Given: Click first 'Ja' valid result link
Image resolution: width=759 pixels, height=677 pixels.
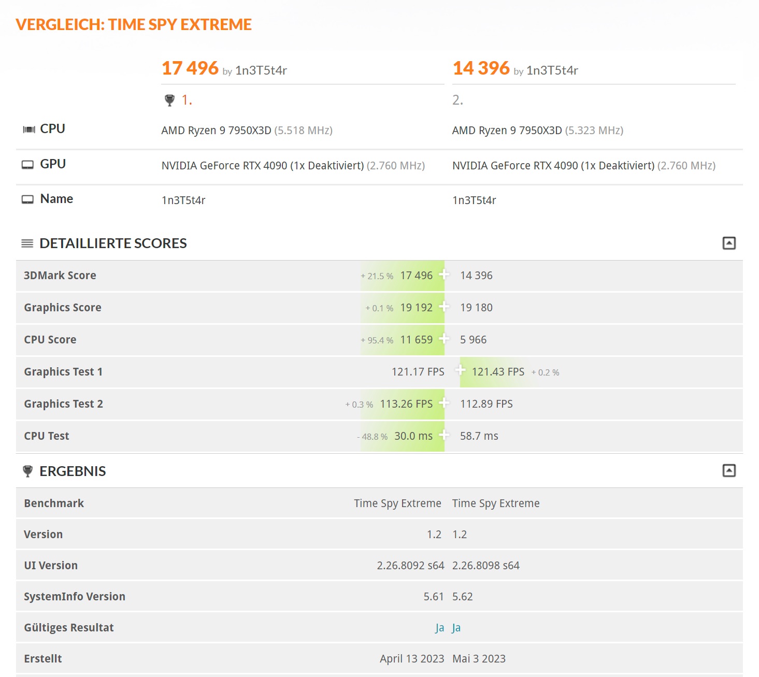Looking at the screenshot, I should point(439,628).
